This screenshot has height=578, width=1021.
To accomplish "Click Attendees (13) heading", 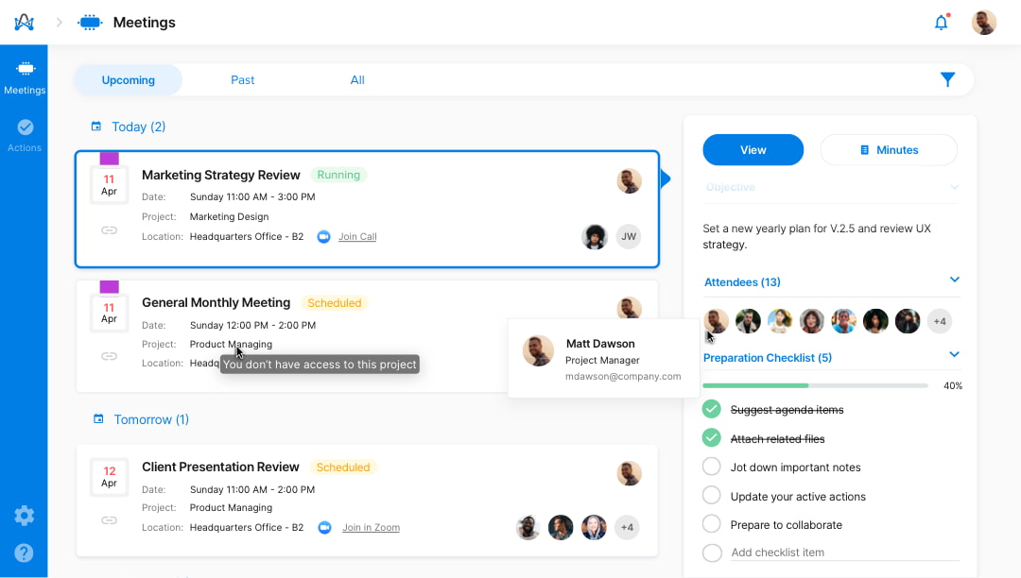I will coord(742,282).
